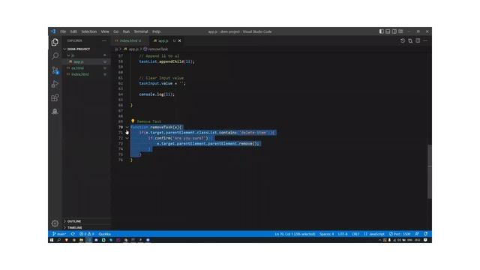This screenshot has height=270, width=480.
Task: Click the feedback icon in status bar
Action: 417,234
